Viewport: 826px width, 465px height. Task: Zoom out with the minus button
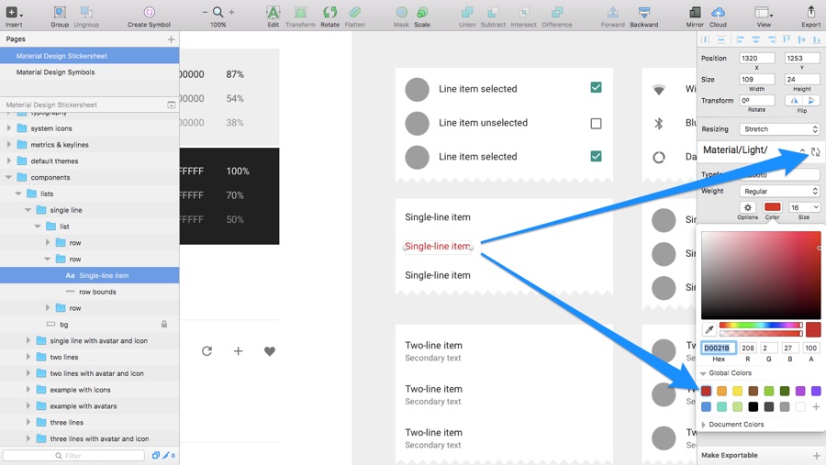click(205, 12)
